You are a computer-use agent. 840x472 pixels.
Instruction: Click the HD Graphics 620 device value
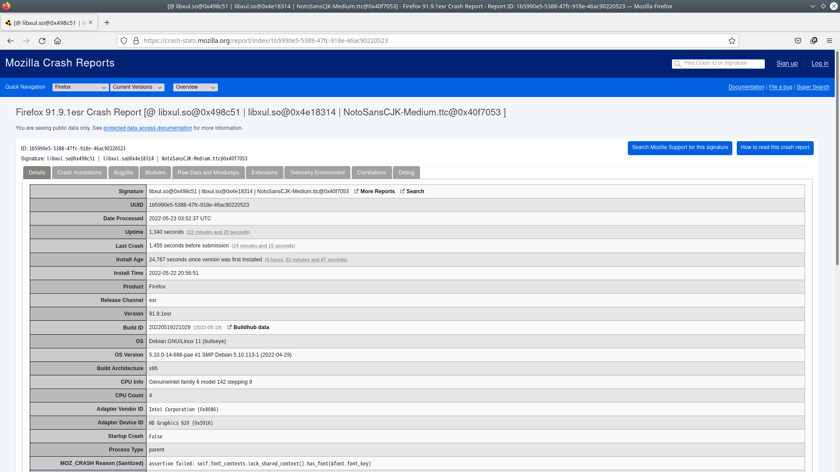click(x=181, y=423)
